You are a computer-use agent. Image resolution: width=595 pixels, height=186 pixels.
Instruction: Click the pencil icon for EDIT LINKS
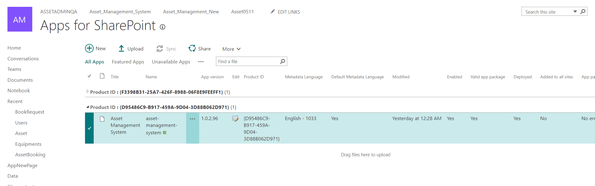click(273, 11)
